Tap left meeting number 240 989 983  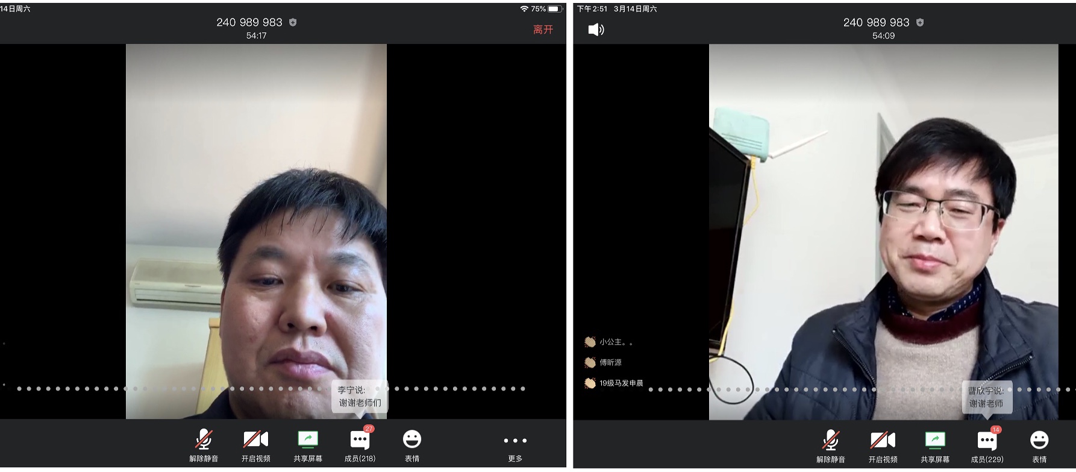[249, 22]
